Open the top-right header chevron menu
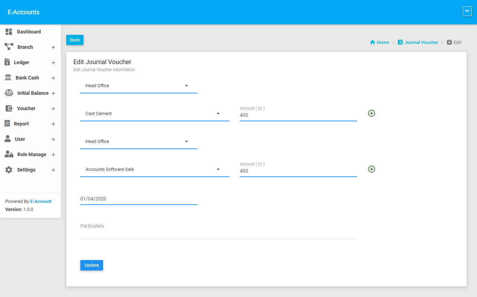 pyautogui.click(x=467, y=11)
